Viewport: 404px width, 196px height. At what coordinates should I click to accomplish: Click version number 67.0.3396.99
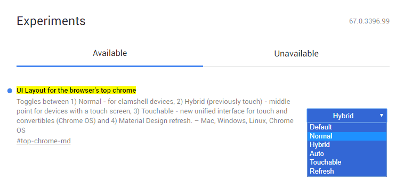(x=369, y=21)
